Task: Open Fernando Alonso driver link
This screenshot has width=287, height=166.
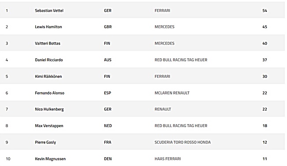Action: tap(49, 93)
